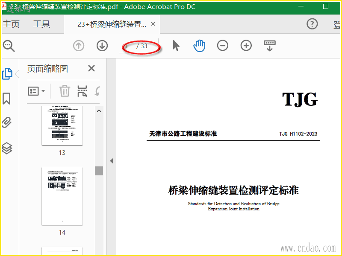342x256 pixels.
Task: Open the layers panel icon
Action: pos(7,148)
